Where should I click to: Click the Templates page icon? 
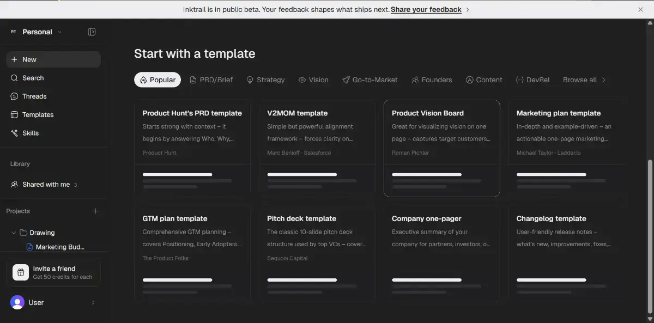tap(14, 115)
